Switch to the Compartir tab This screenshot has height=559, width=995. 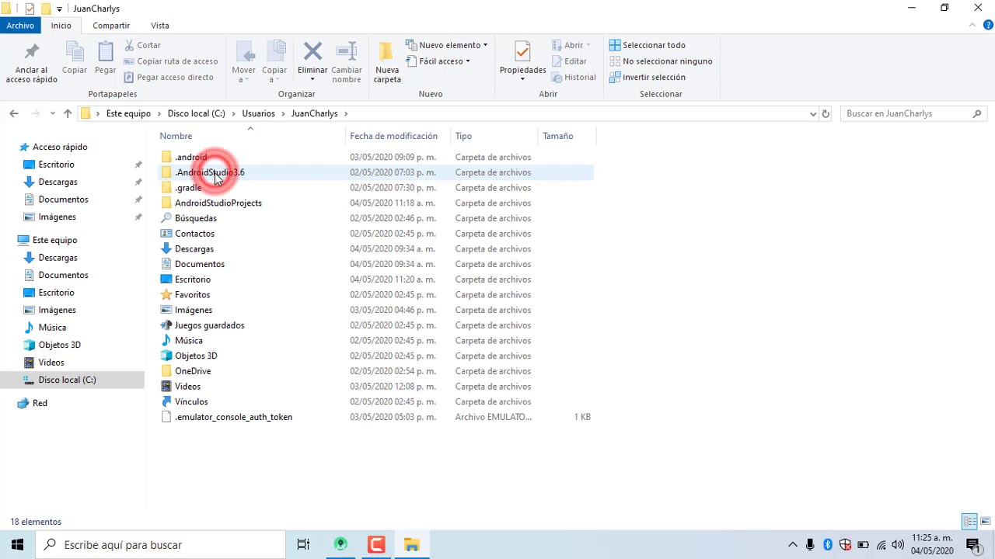tap(111, 26)
